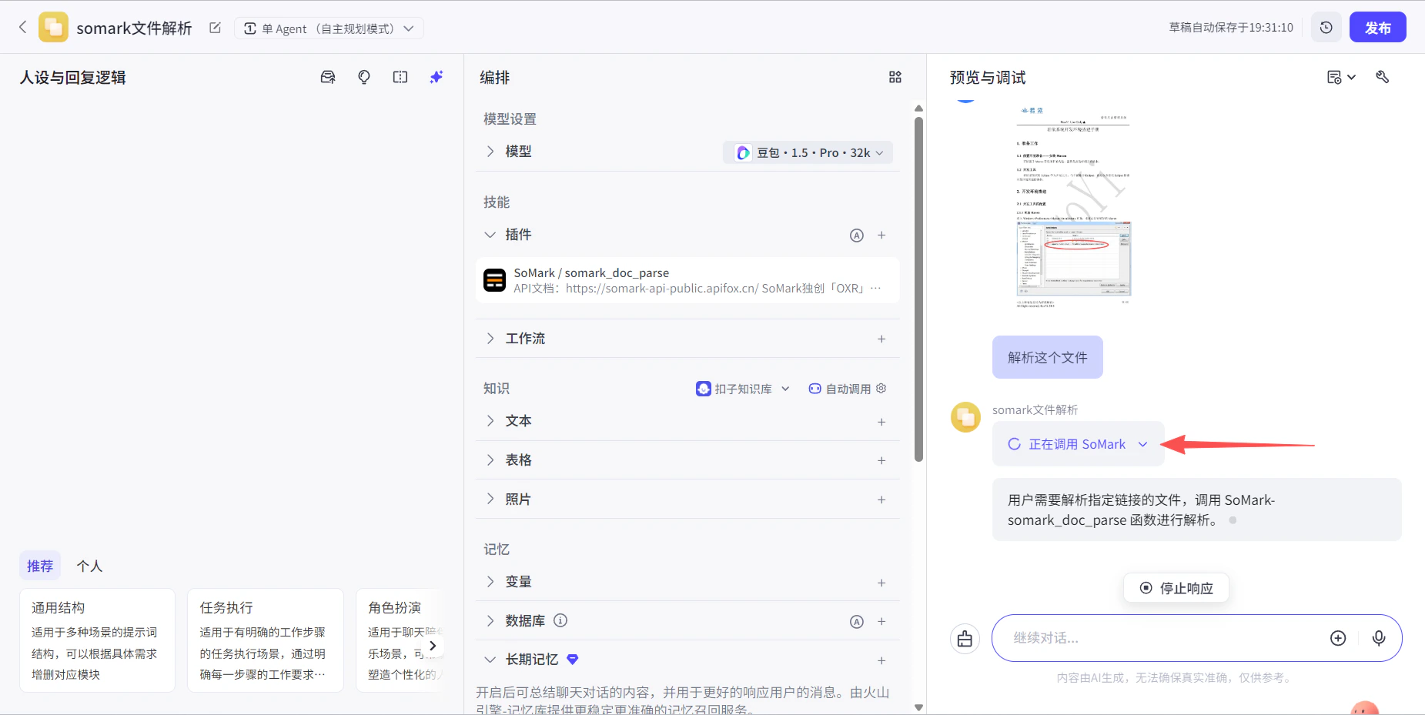Collapse the 插件 section
Screen dimensions: 1425x715
pyautogui.click(x=490, y=235)
